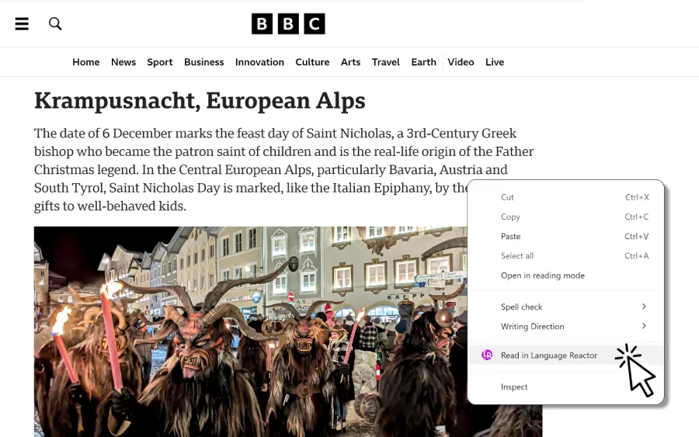
Task: Click Cut in the context menu
Action: [507, 197]
